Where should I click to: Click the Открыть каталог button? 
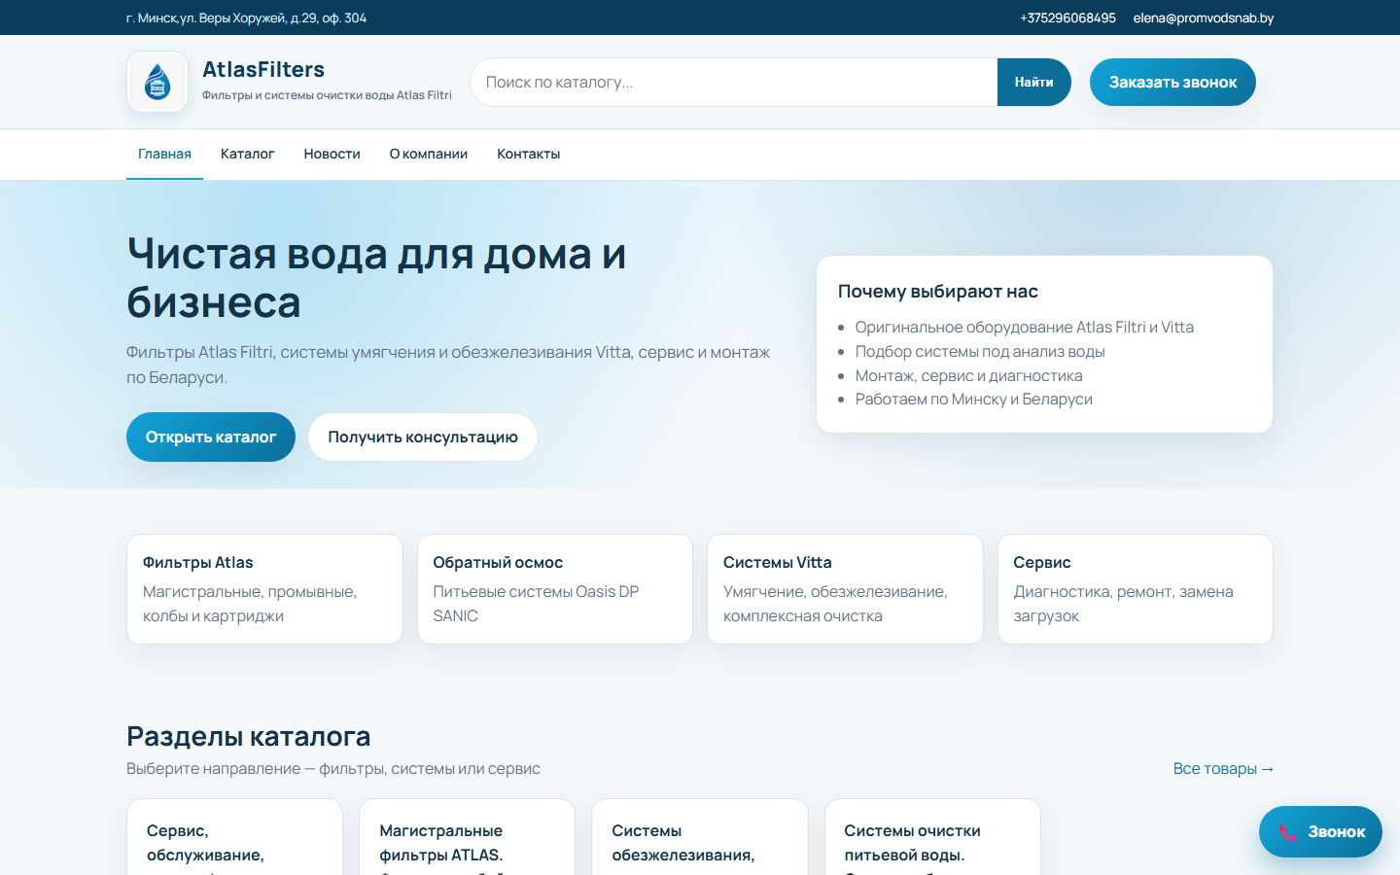click(x=211, y=437)
